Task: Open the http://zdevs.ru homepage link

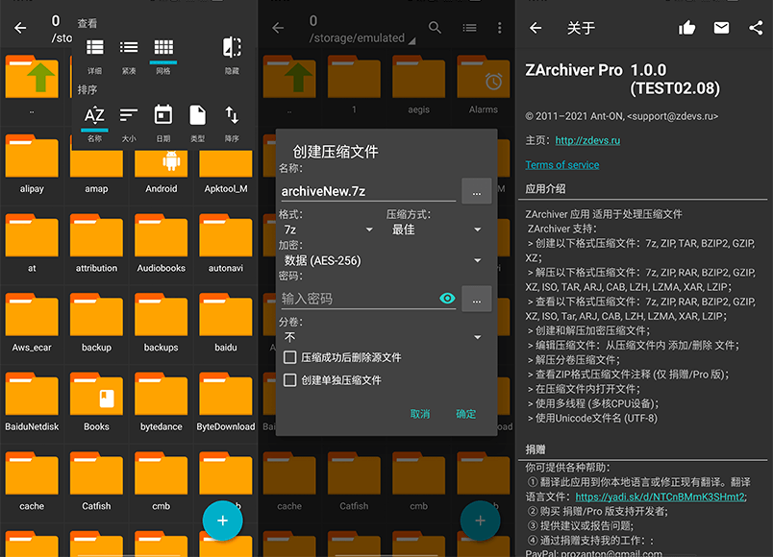Action: click(x=587, y=140)
